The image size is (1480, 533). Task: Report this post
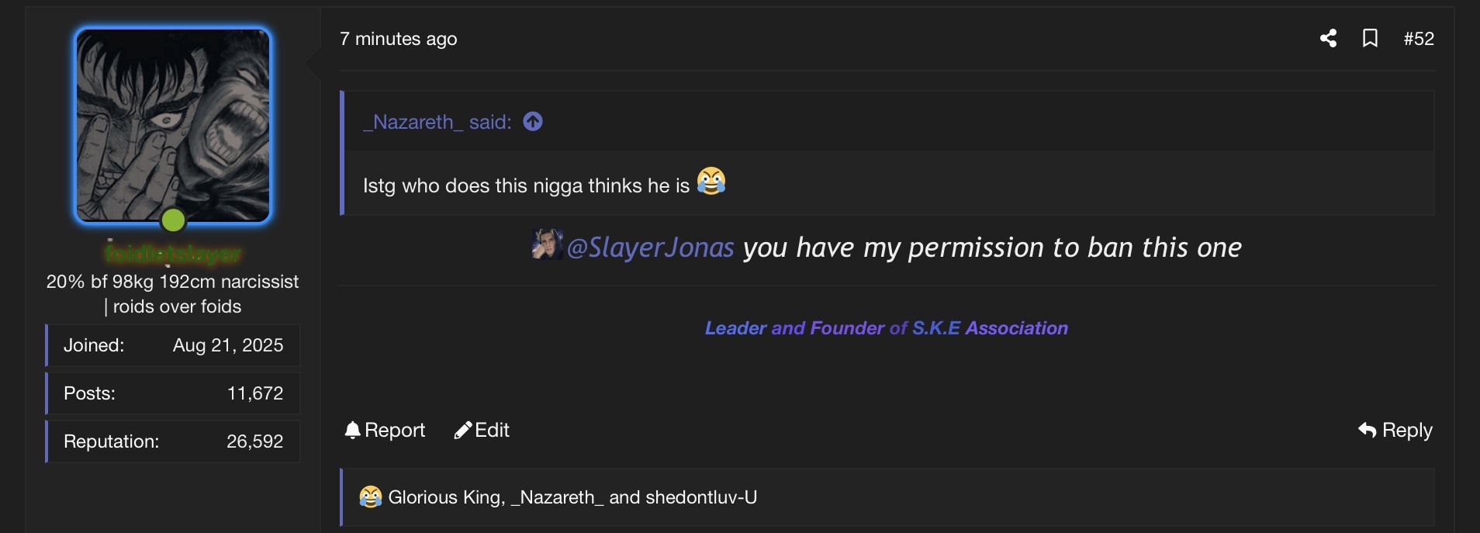click(x=385, y=430)
